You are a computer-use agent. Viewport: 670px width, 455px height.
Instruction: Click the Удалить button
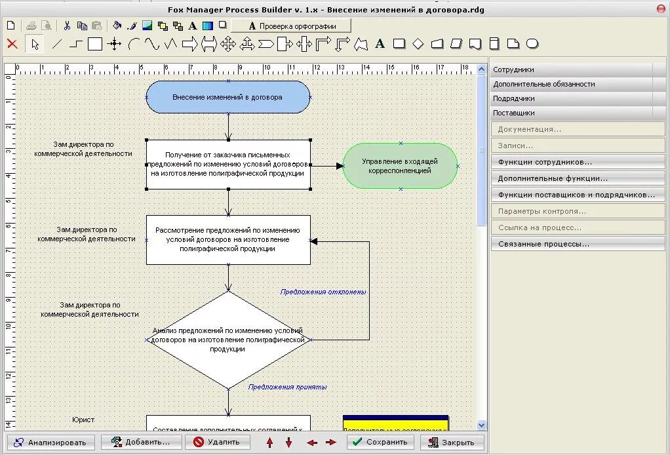tap(218, 442)
